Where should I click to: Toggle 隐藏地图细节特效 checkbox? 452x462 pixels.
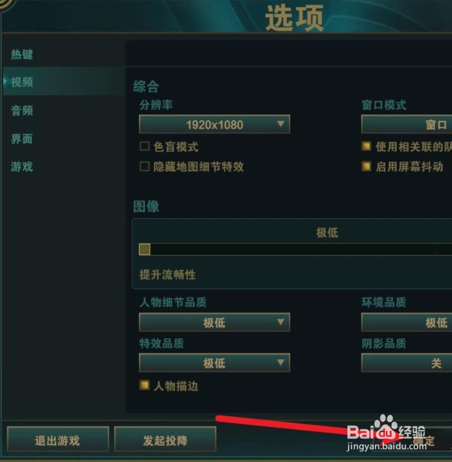(145, 166)
